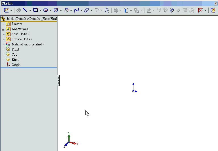Open the Sketch tool dropdown arrow
Viewport: 218px width, 151px height.
11,11
